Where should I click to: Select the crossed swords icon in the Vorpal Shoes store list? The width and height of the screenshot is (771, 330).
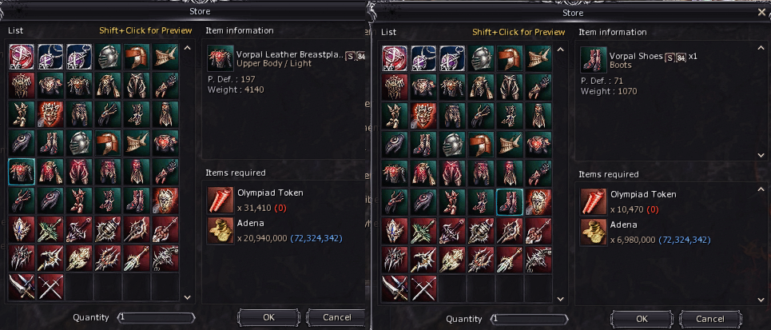coord(424,288)
